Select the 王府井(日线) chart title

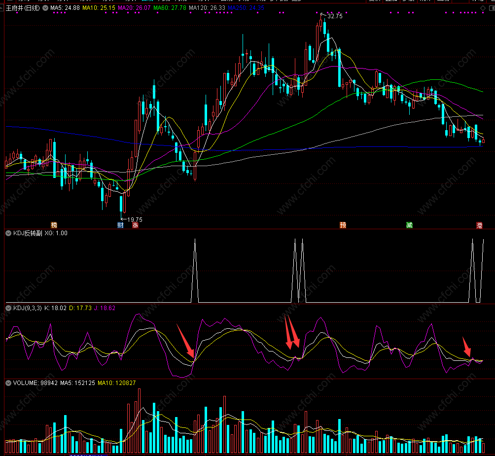(23, 8)
